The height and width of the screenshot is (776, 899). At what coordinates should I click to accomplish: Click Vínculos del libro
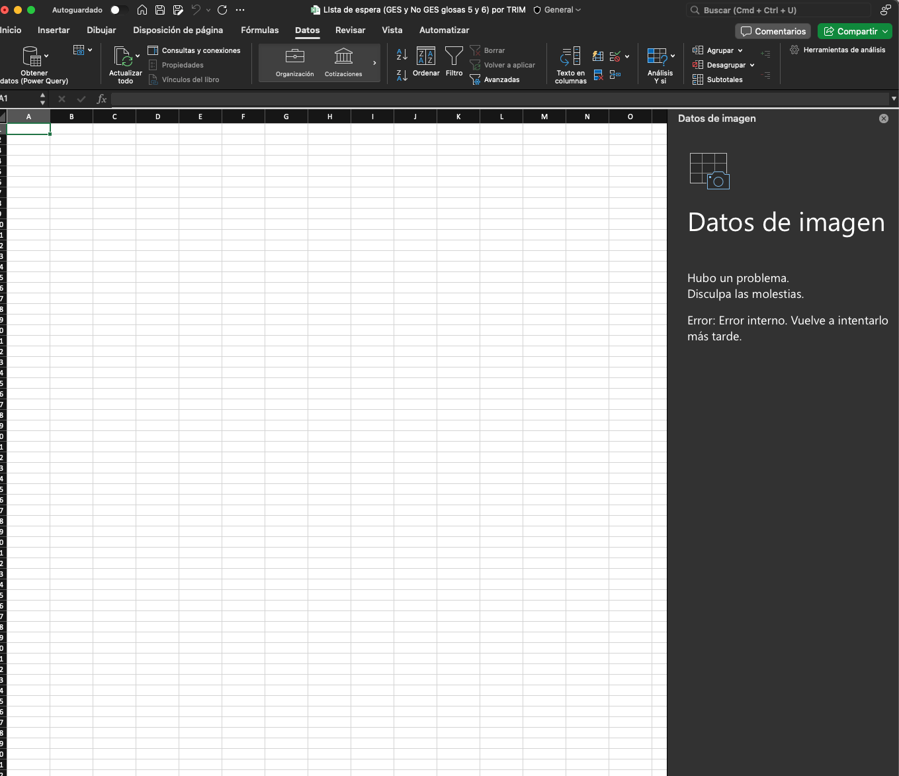click(183, 79)
